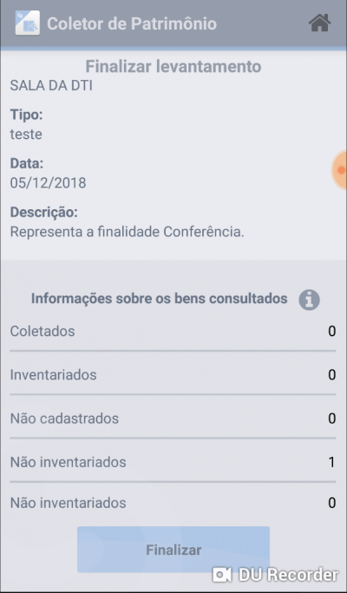Click the Coletor de Patrimônio app logo
347x593 pixels.
27,23
